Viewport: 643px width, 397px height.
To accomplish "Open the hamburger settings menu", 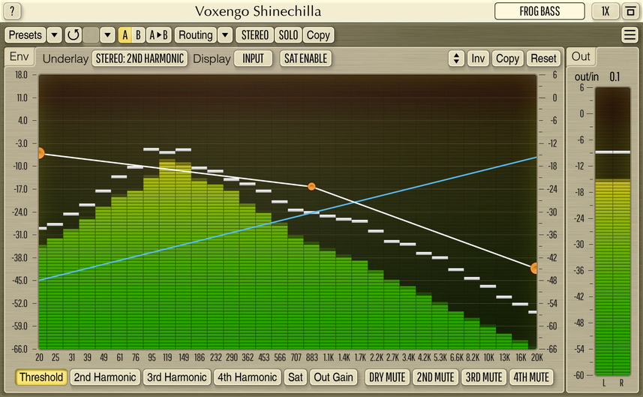I will (629, 35).
